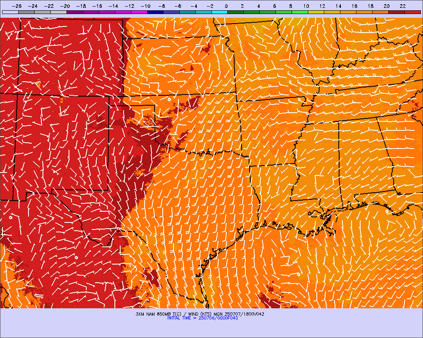Click the teal swatch between -6 and -4
The image size is (423, 338).
point(187,12)
